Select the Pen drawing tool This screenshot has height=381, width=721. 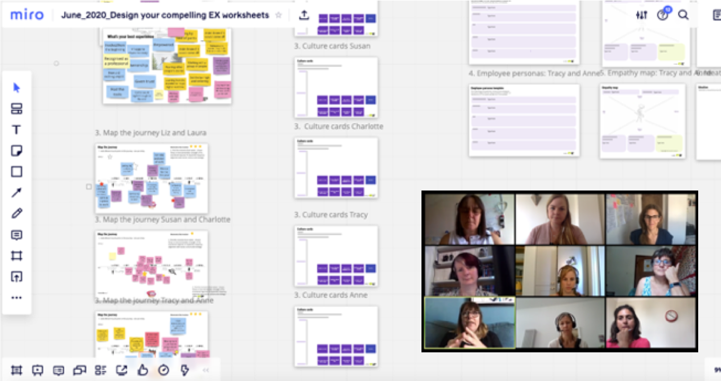(16, 214)
